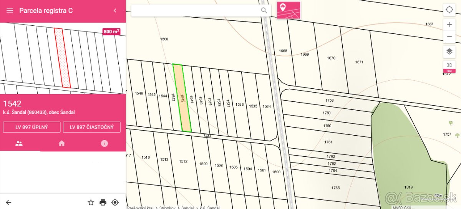The height and width of the screenshot is (209, 461).
Task: Go back with the arrow icon
Action: pos(8,202)
